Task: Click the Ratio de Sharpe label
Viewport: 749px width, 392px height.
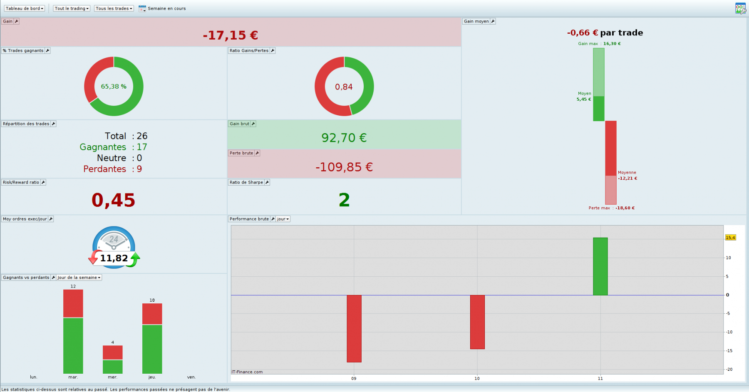Action: (246, 182)
